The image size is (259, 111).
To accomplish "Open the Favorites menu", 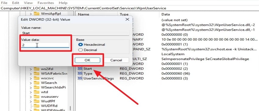I will [46, 3].
